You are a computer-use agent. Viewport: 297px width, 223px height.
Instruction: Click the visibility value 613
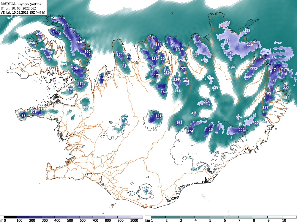(204, 60)
